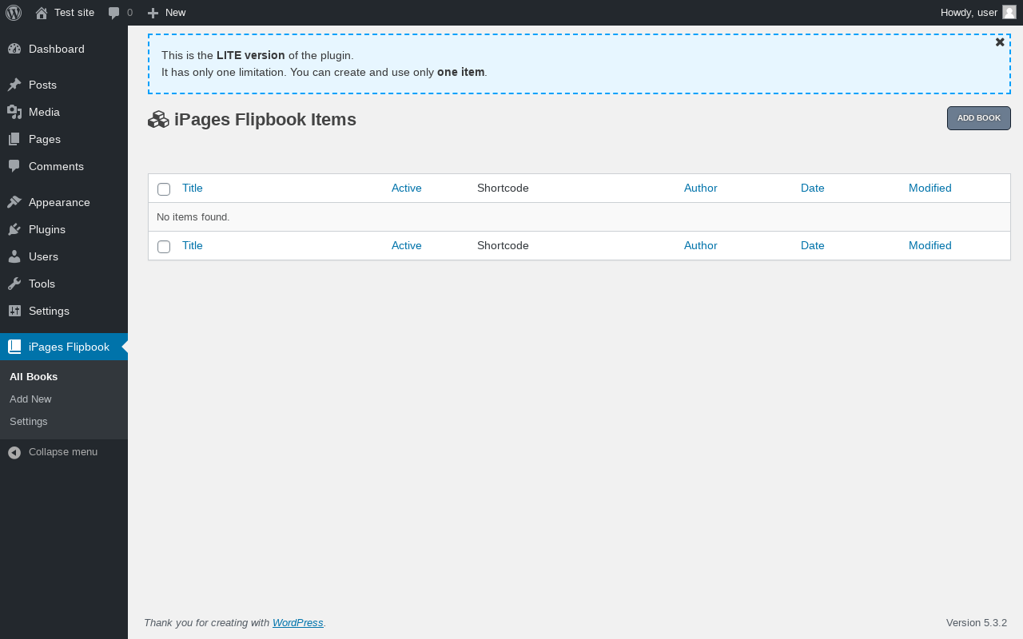The width and height of the screenshot is (1023, 639).
Task: Dismiss the LITE version notice
Action: coord(1000,42)
